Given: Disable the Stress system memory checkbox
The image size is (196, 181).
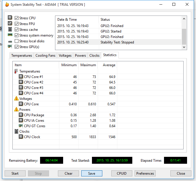Looking at the screenshot, I should click(x=16, y=35).
